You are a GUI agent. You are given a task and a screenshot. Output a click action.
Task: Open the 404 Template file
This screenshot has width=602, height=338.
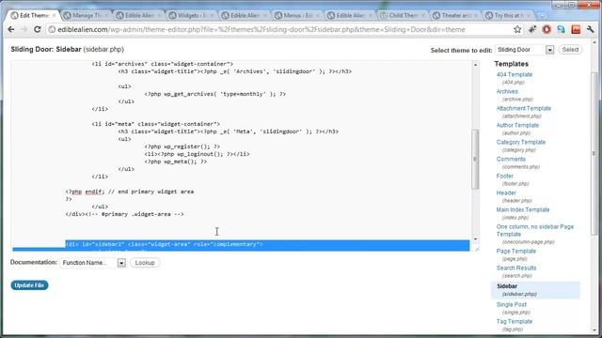pyautogui.click(x=515, y=75)
